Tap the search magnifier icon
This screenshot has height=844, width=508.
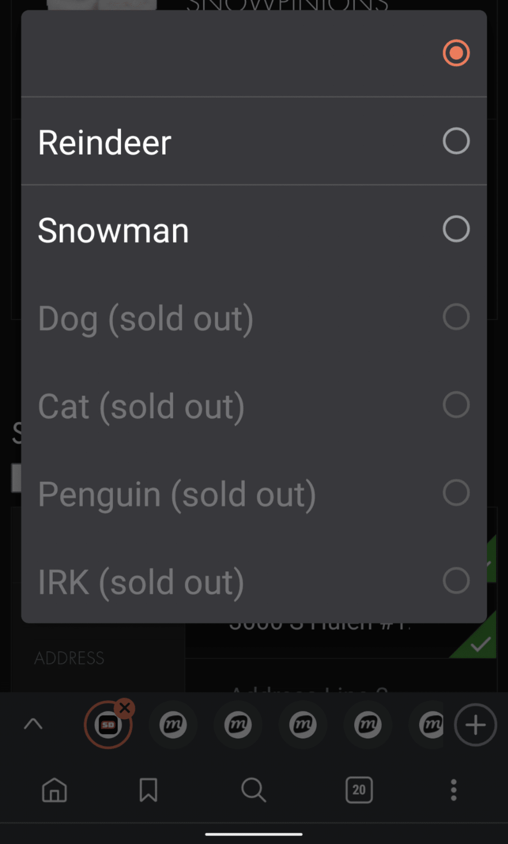(x=253, y=790)
